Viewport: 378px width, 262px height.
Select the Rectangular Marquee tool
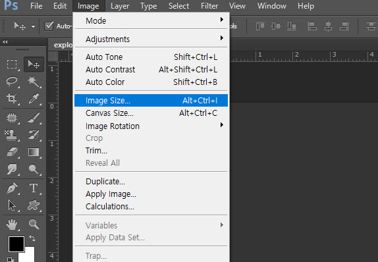click(x=12, y=65)
